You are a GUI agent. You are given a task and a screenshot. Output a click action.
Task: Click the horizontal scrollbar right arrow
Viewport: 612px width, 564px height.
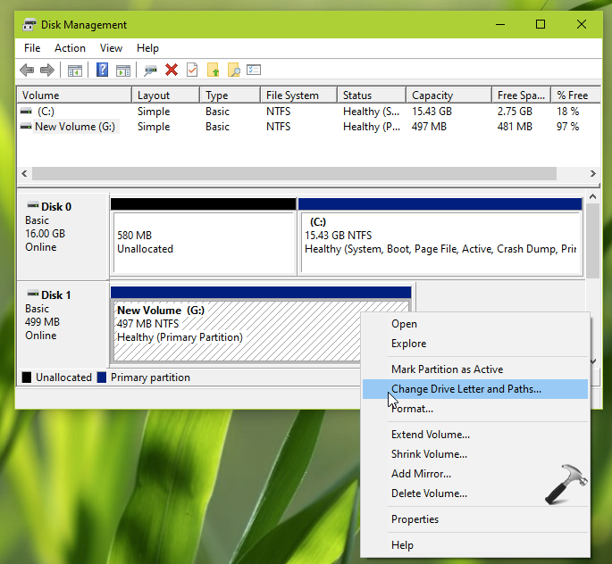pos(593,174)
